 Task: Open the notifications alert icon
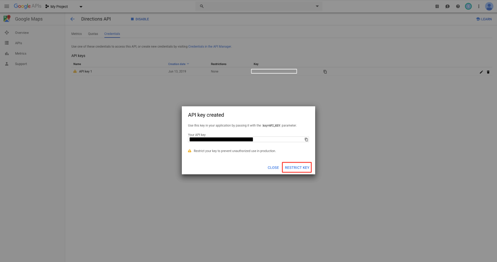click(448, 6)
